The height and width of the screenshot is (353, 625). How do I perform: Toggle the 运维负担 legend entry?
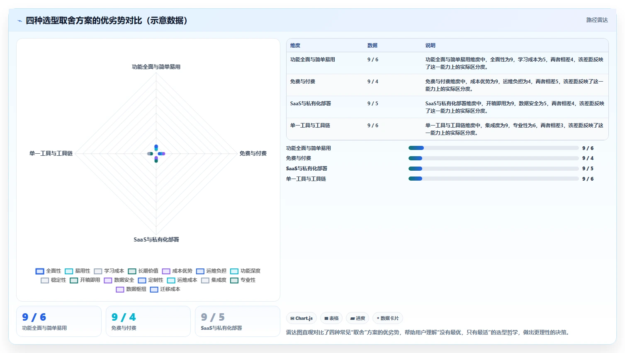211,271
